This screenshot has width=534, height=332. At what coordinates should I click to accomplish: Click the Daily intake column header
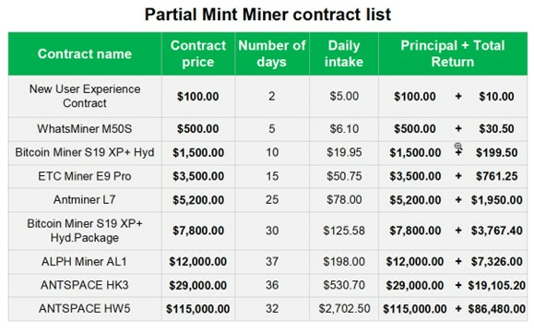pos(344,53)
